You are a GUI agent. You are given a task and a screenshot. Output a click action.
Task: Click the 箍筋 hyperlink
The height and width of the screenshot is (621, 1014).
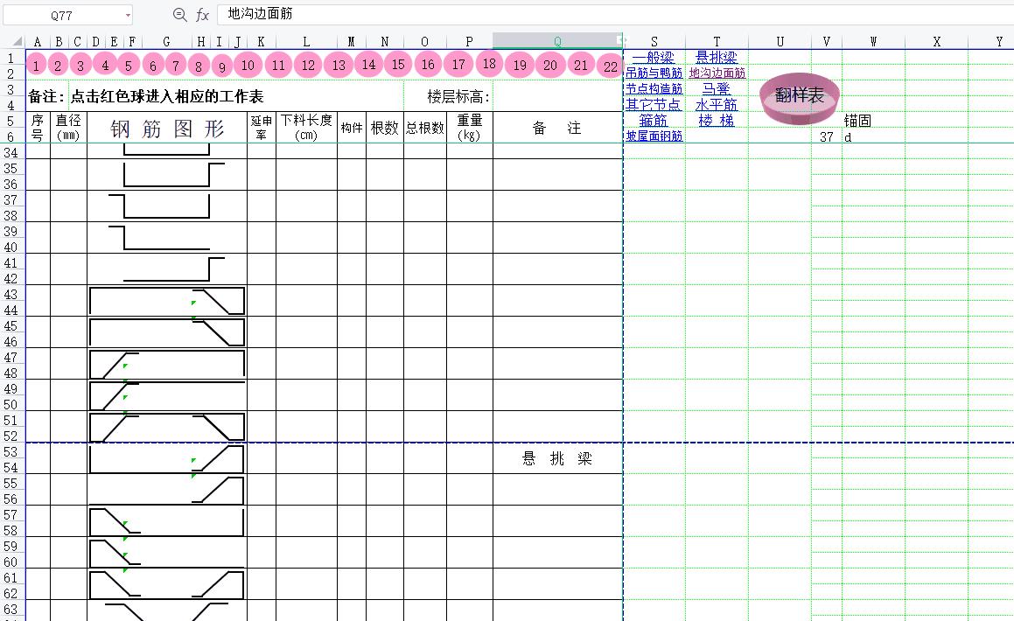point(654,121)
